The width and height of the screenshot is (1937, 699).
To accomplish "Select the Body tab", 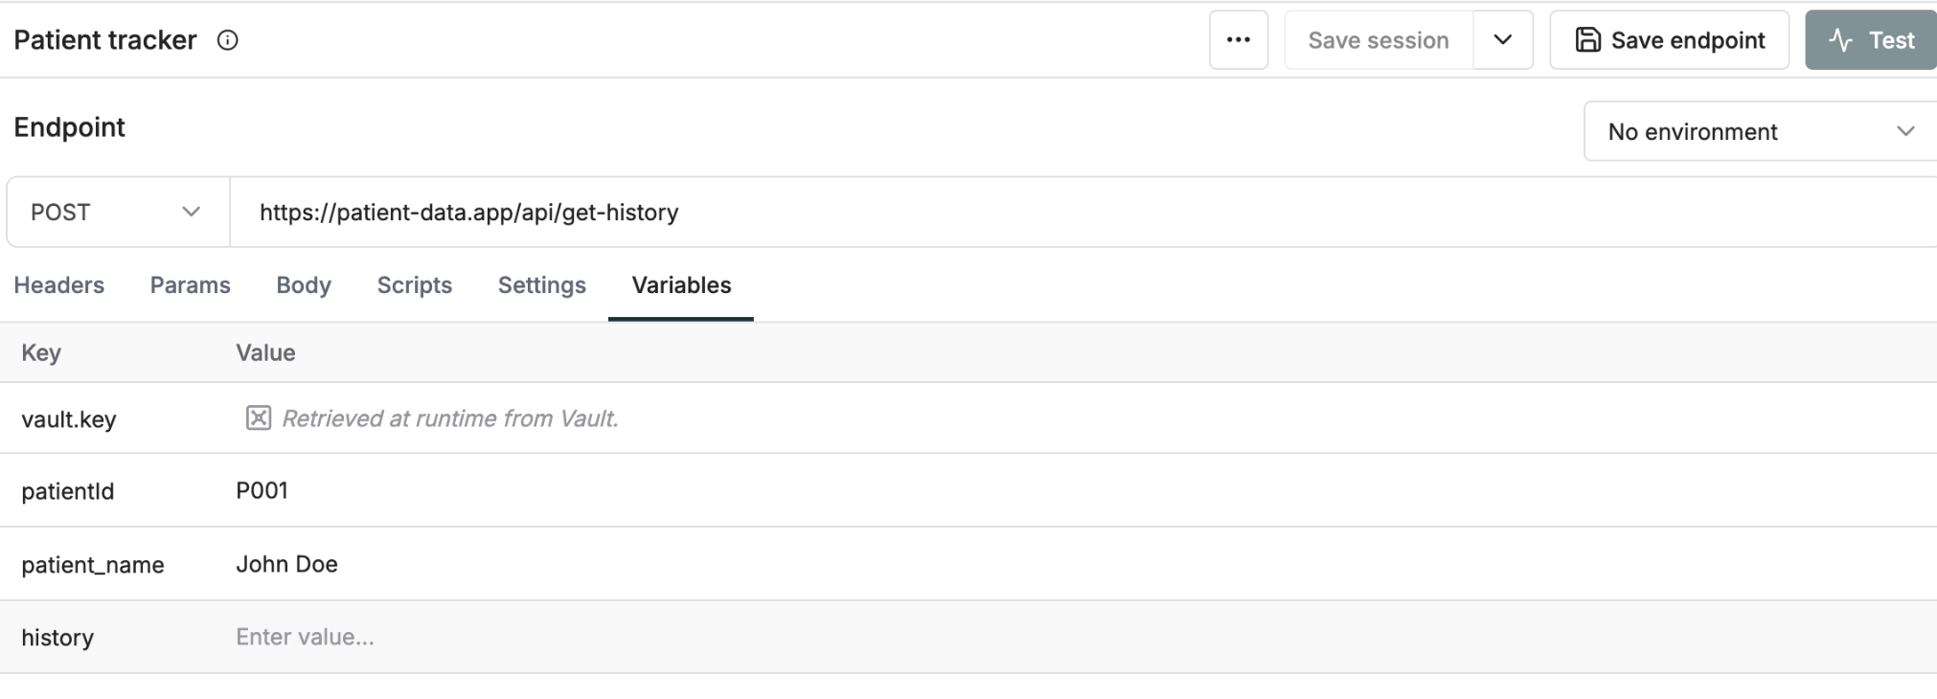I will (x=303, y=284).
